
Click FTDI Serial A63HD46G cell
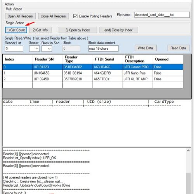[x=108, y=67]
